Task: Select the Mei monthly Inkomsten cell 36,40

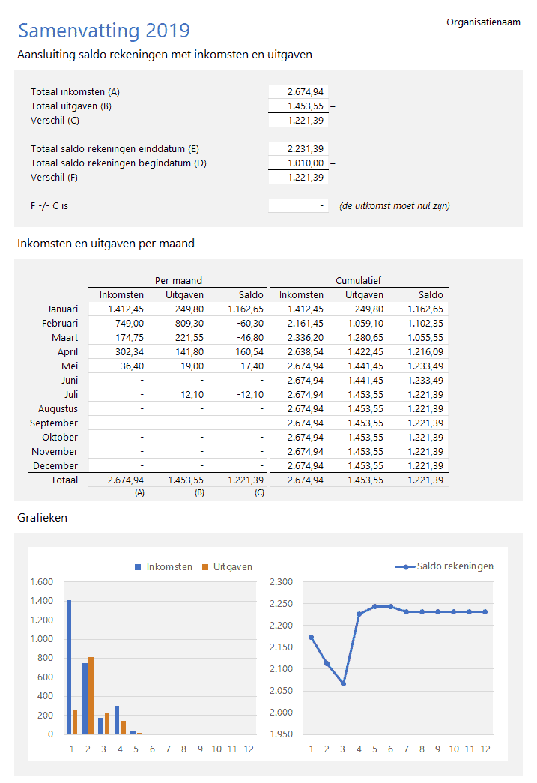Action: [118, 366]
